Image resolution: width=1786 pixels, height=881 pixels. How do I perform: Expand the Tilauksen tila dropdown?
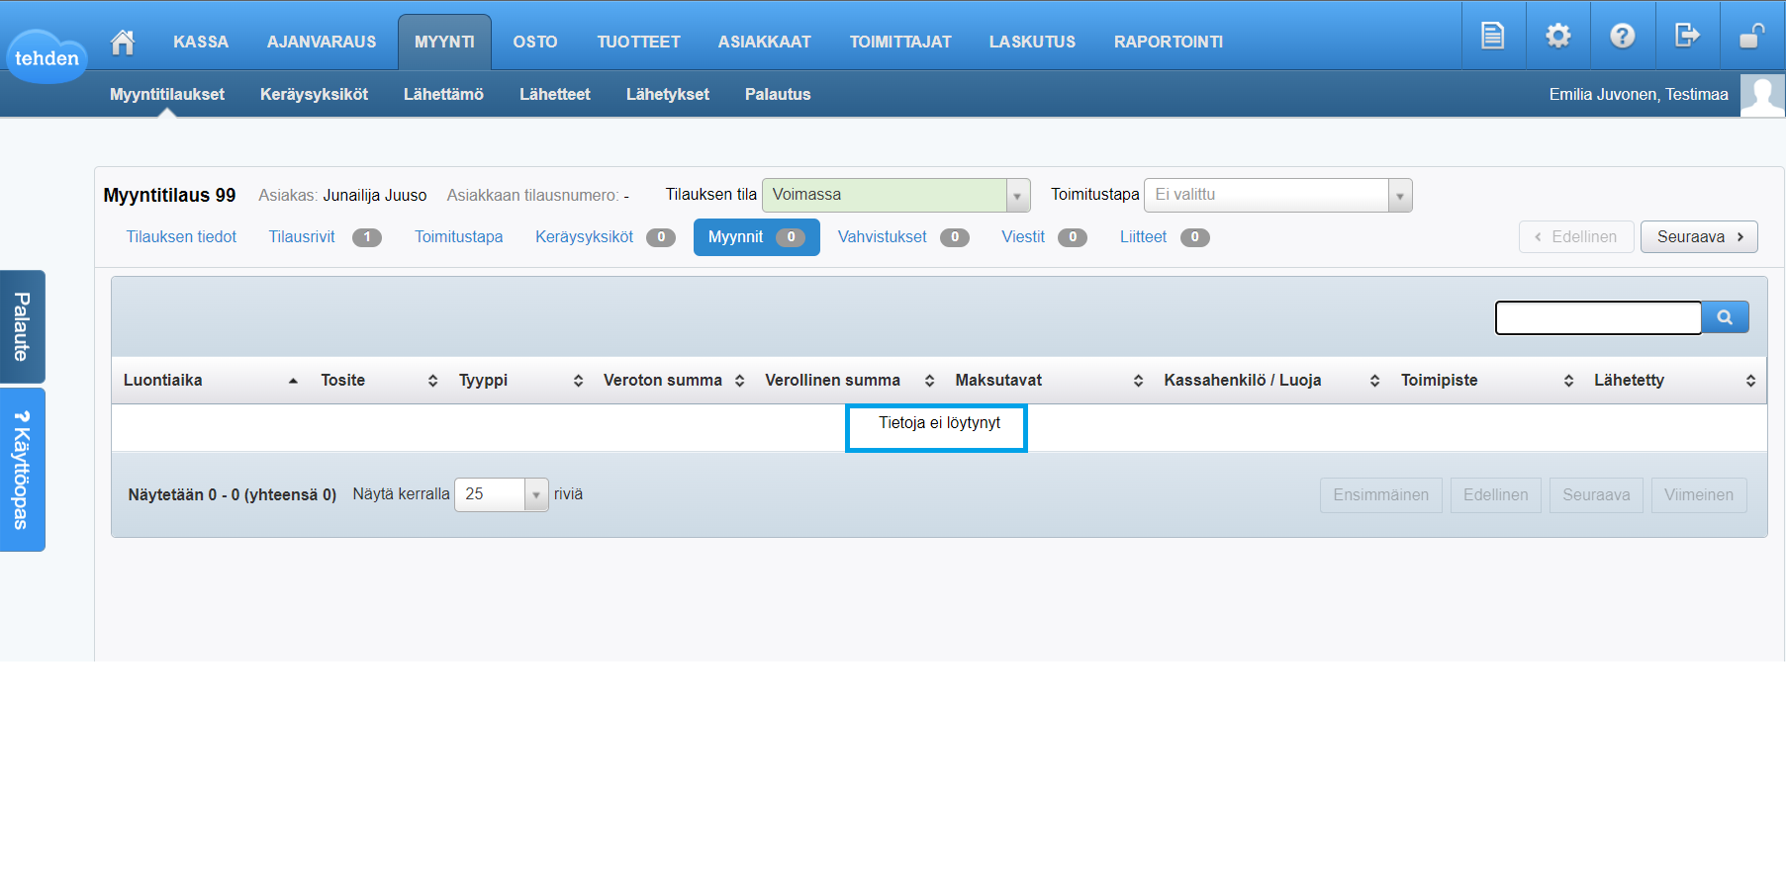pyautogui.click(x=1017, y=196)
